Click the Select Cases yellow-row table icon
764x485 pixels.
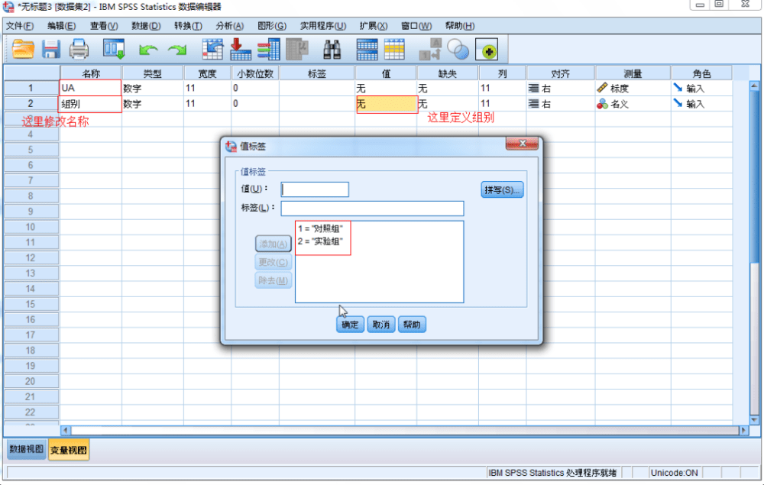click(395, 49)
